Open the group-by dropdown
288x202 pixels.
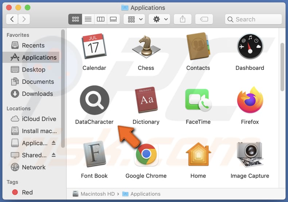[x=134, y=19]
